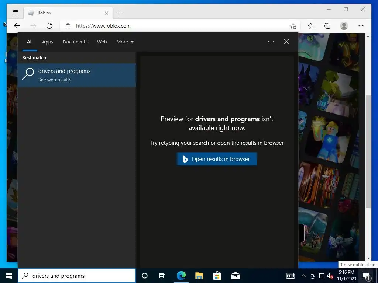The image size is (378, 283).
Task: Launch Microsoft Edge from taskbar
Action: tap(181, 276)
